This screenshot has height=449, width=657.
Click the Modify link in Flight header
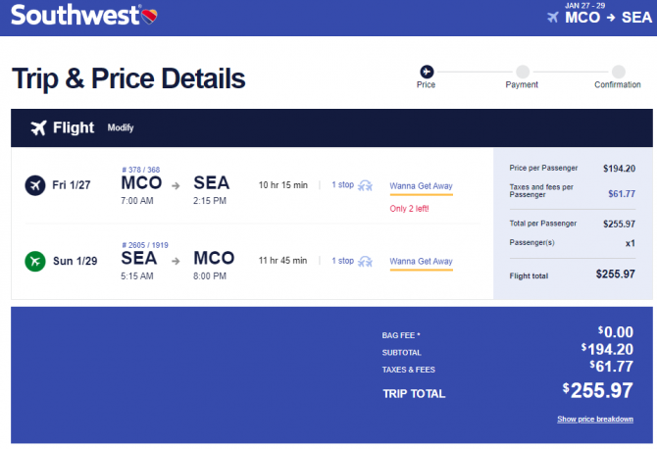[x=121, y=127]
